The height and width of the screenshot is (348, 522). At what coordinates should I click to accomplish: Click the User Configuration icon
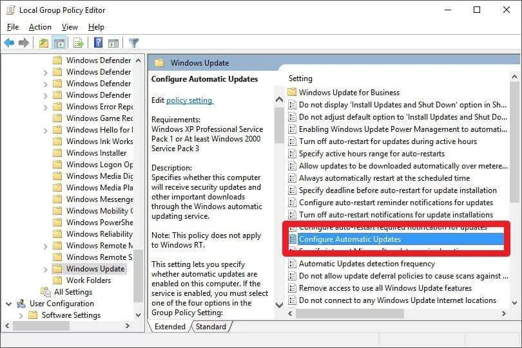coord(21,304)
